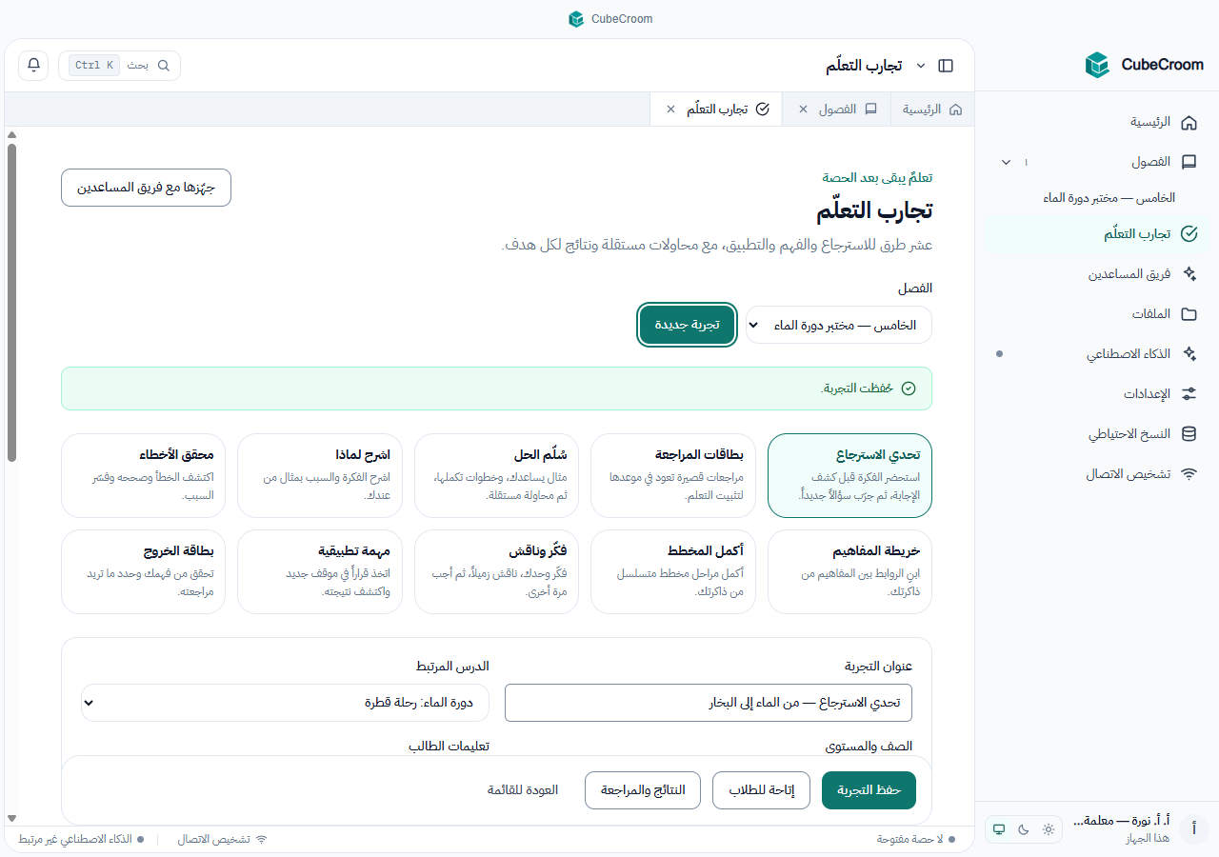
Task: Click the تجربة جديدة button
Action: [687, 325]
